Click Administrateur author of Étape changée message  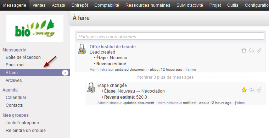(110, 103)
